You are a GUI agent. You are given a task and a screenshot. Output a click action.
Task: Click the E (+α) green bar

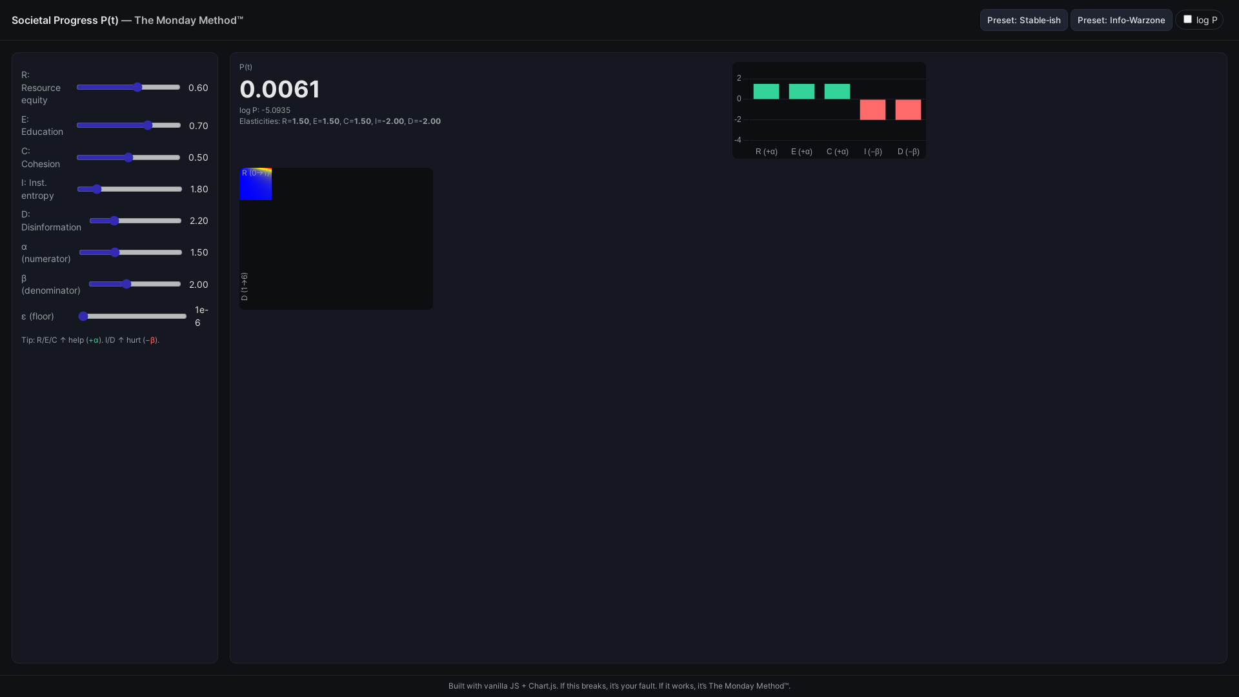[x=801, y=92]
